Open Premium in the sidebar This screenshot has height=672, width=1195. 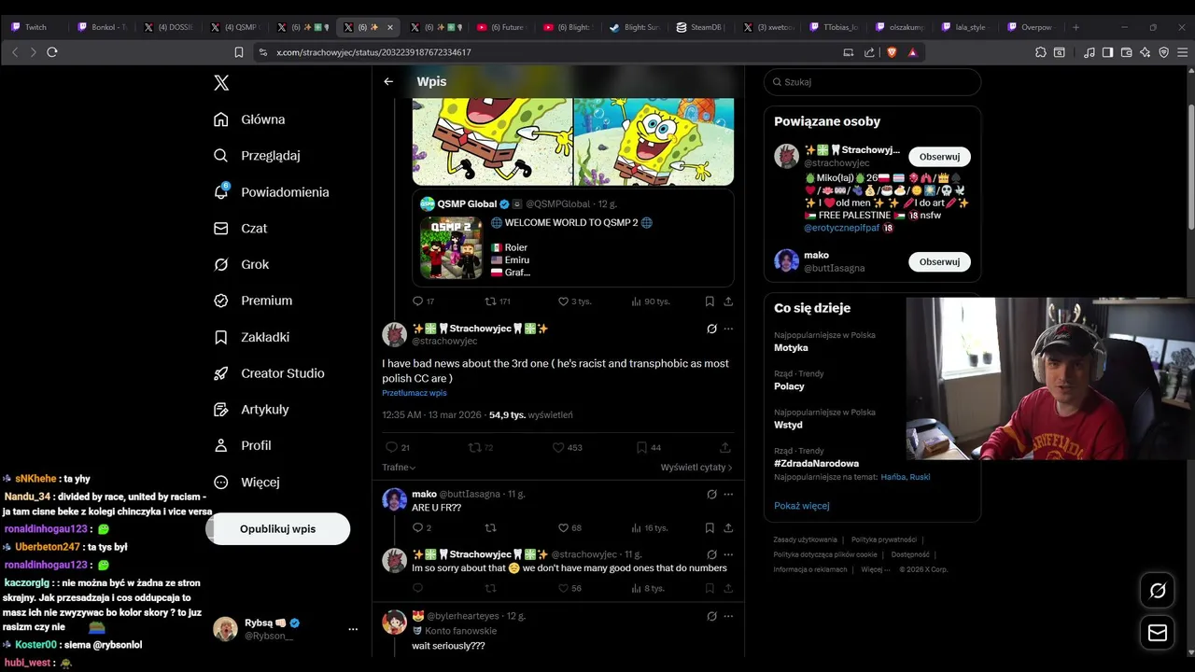[252, 301]
